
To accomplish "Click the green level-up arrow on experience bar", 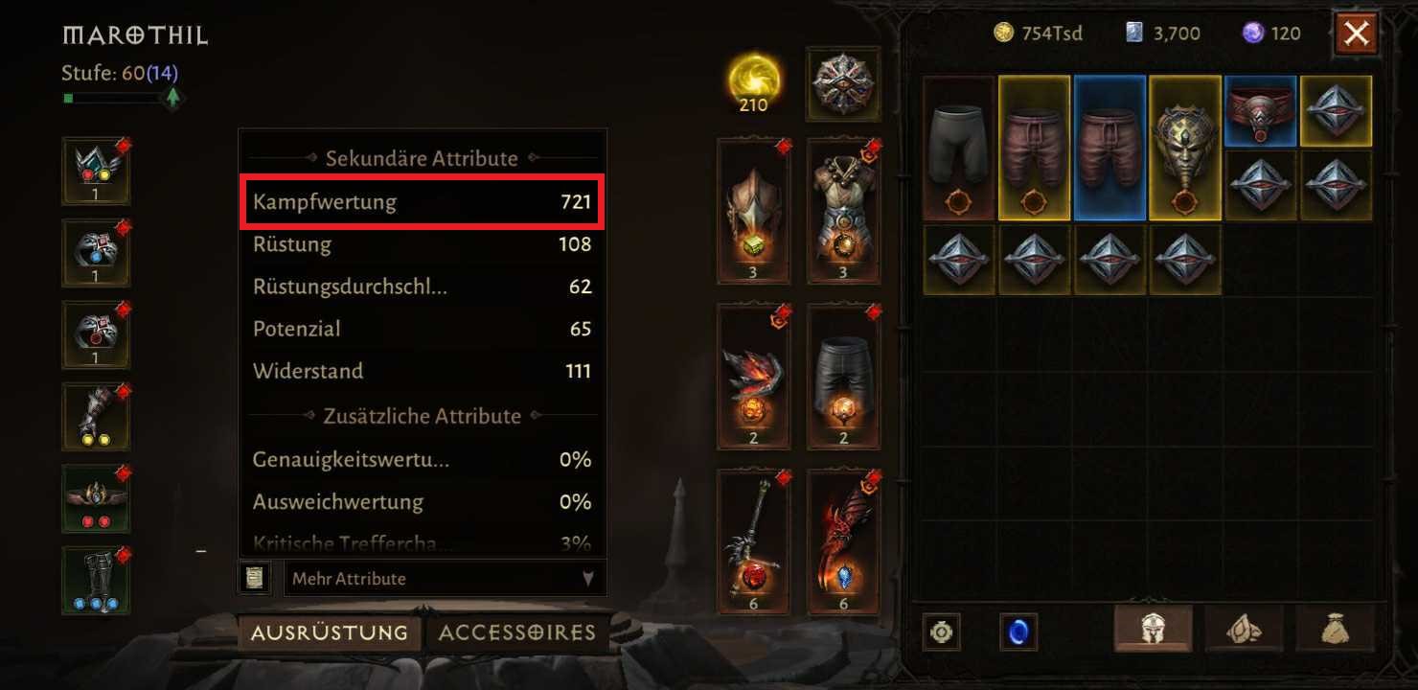I will (172, 97).
